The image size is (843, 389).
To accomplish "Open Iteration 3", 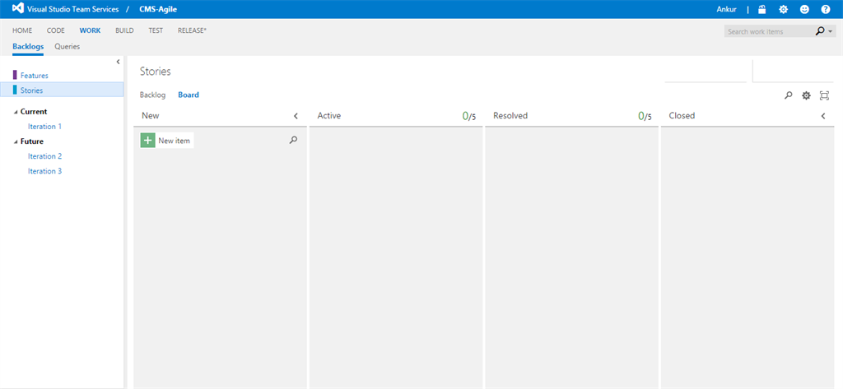I will pos(44,171).
